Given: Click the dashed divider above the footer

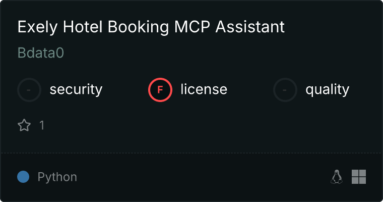Looking at the screenshot, I should click(x=191, y=153).
